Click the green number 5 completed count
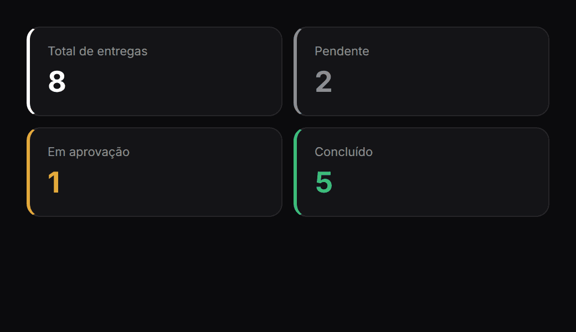 324,183
